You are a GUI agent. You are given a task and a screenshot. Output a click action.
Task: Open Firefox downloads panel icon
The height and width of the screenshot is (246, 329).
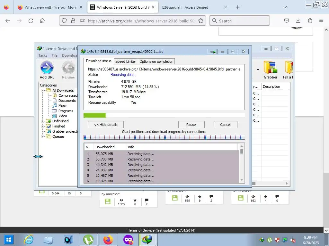pyautogui.click(x=298, y=21)
